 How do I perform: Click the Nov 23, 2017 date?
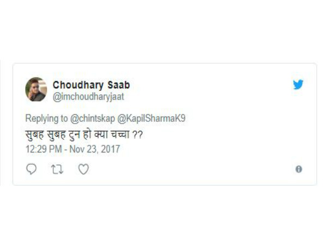pos(95,149)
